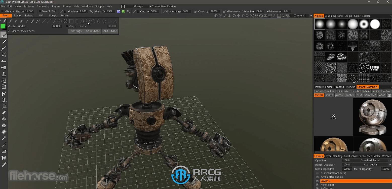This screenshot has height=189, width=392.
Task: Select the Eraser tool in left toolbar
Action: [x=4, y=113]
